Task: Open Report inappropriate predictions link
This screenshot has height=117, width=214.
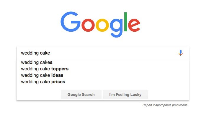Action: click(165, 105)
